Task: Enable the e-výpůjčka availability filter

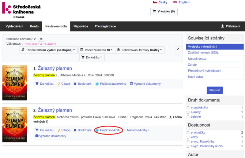Action: (x=188, y=133)
